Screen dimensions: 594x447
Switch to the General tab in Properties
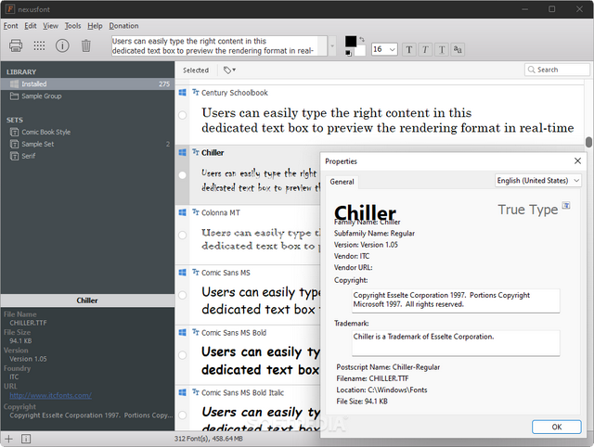click(342, 182)
